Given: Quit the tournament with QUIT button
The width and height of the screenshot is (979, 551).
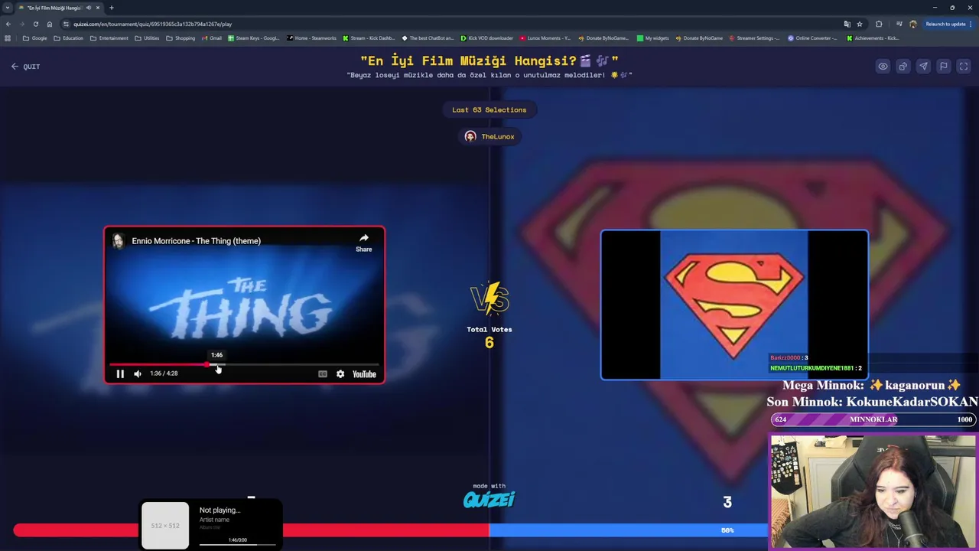Looking at the screenshot, I should pyautogui.click(x=25, y=67).
